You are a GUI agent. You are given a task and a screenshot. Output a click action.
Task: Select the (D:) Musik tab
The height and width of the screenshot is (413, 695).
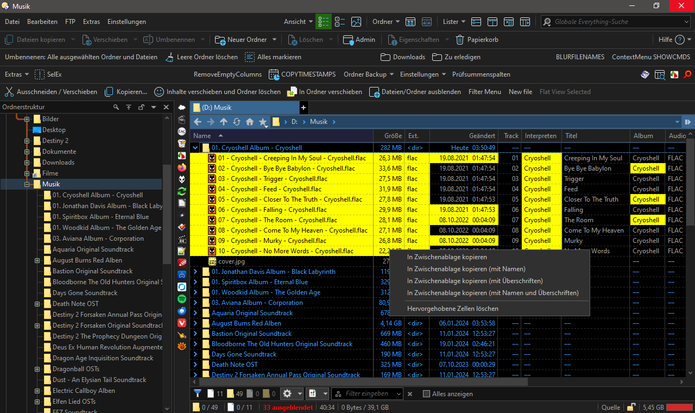244,108
